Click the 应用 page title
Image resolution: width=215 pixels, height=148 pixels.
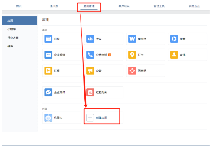(46, 20)
